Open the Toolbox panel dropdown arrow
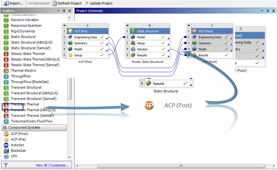Viewport: 277px width, 170px height. (x=58, y=11)
